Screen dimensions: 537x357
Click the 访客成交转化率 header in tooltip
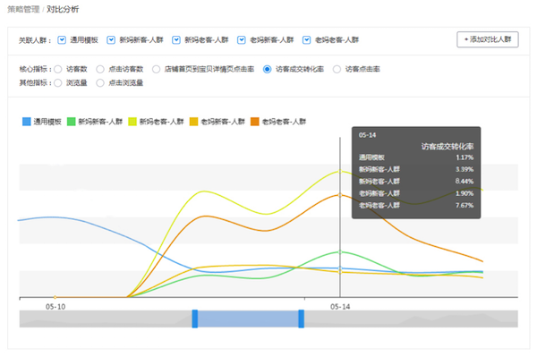point(447,147)
